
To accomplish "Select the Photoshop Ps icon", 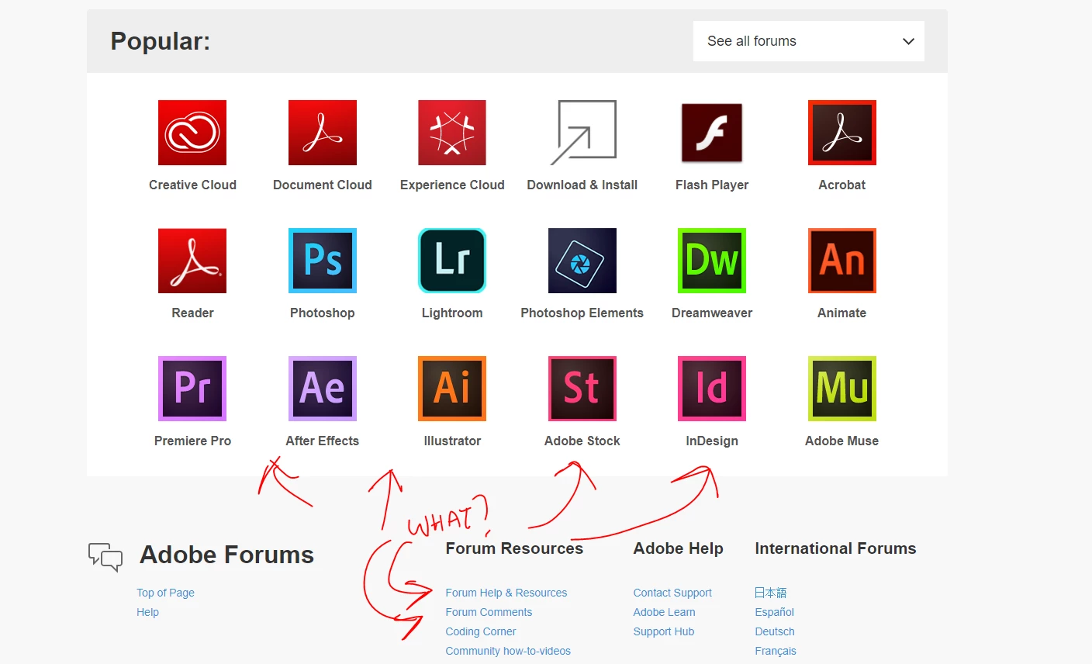I will [x=323, y=261].
